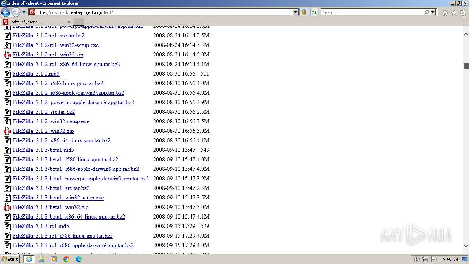Launch Google Chrome from the taskbar
The image size is (469, 264).
(66, 259)
